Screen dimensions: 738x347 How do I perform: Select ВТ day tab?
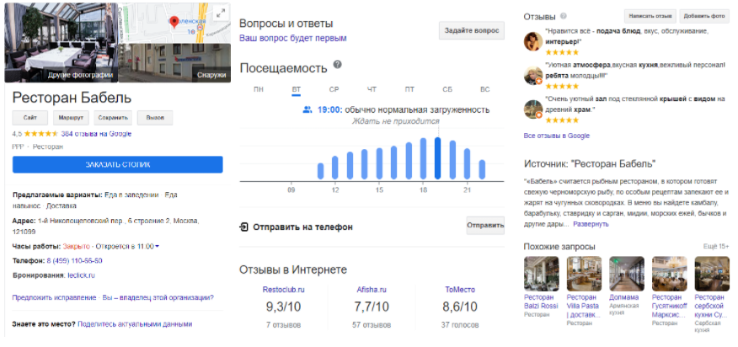296,89
